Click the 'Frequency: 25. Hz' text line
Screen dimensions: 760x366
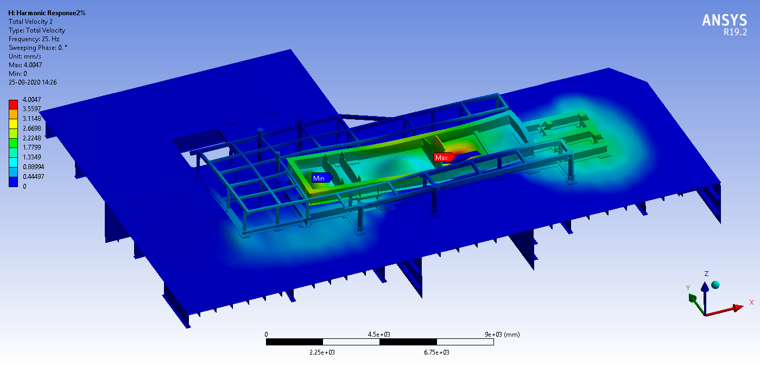[x=34, y=39]
